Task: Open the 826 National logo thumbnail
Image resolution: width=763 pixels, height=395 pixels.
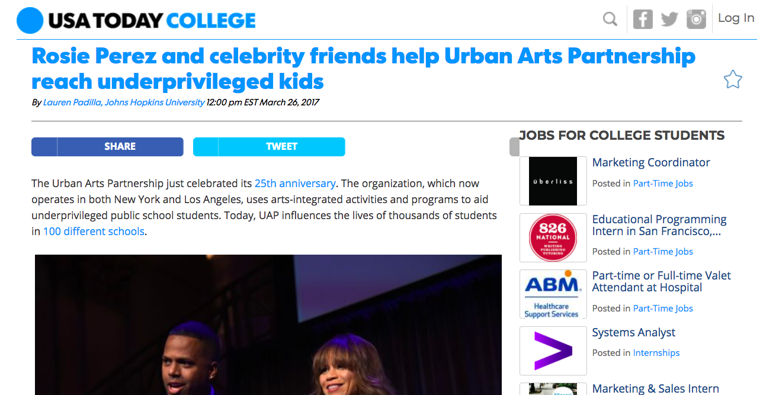Action: [x=553, y=237]
